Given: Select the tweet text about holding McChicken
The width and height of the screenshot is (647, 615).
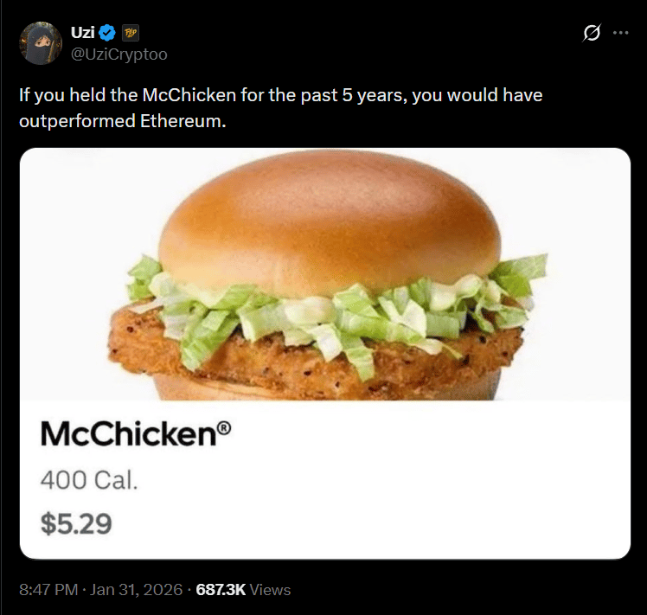Looking at the screenshot, I should pos(280,108).
